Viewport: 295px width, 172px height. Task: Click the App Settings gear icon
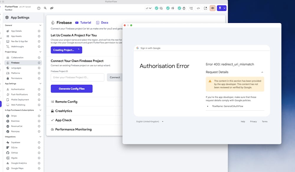(x=7, y=17)
